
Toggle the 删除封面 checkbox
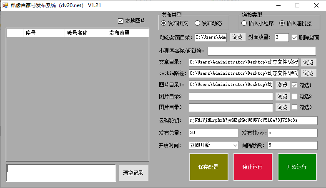click(x=295, y=37)
